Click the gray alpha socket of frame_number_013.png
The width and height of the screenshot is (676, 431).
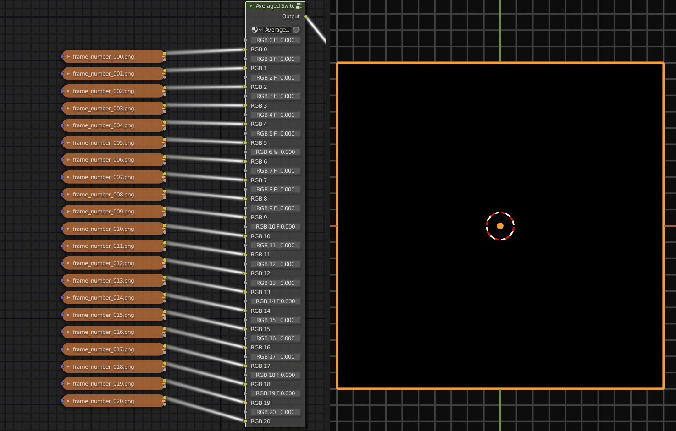point(165,284)
